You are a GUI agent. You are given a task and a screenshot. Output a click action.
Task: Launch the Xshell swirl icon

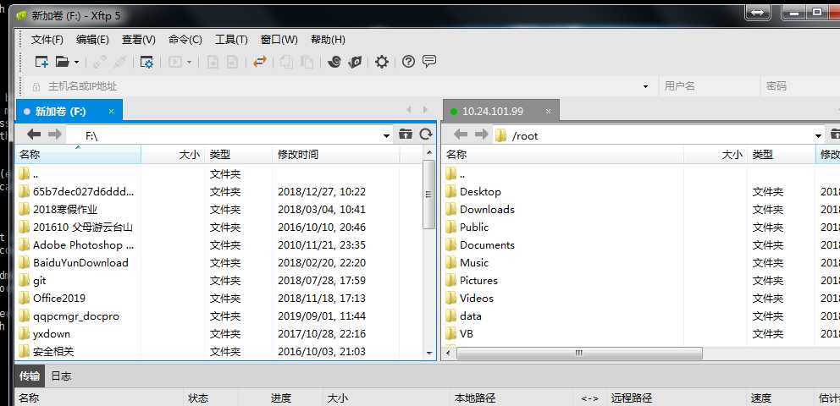click(334, 62)
